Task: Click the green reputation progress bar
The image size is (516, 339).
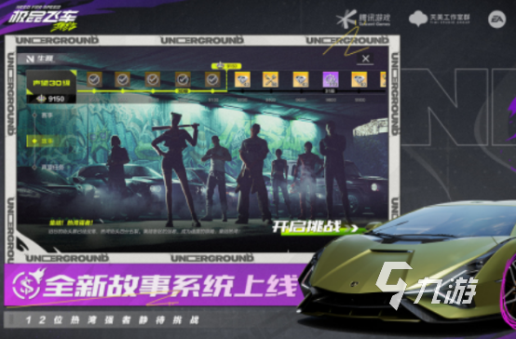Action: pyautogui.click(x=152, y=91)
